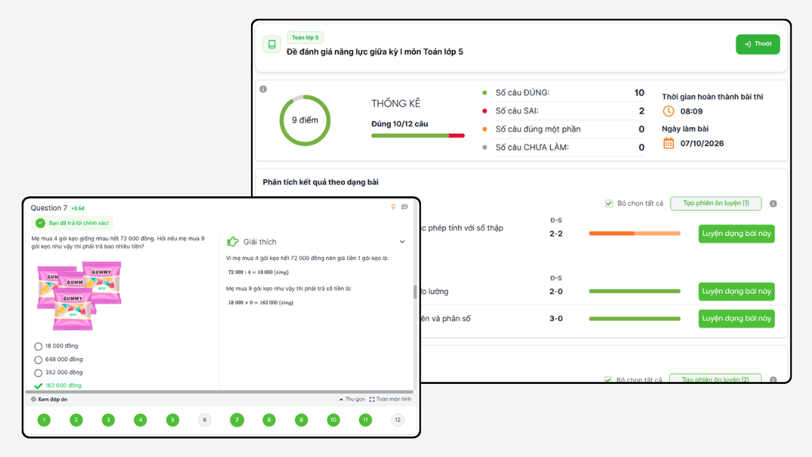Toggle Bỏ chọn tất cả beside Tạo phiên ôn luyện (2)
Image resolution: width=812 pixels, height=457 pixels.
point(608,380)
